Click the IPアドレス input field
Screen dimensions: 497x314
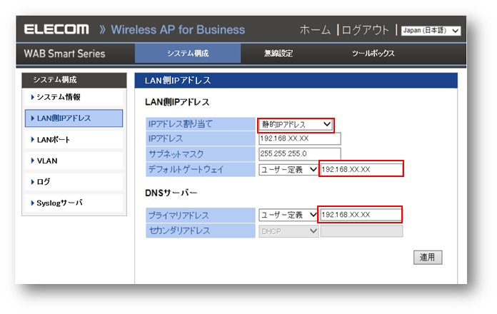[300, 138]
